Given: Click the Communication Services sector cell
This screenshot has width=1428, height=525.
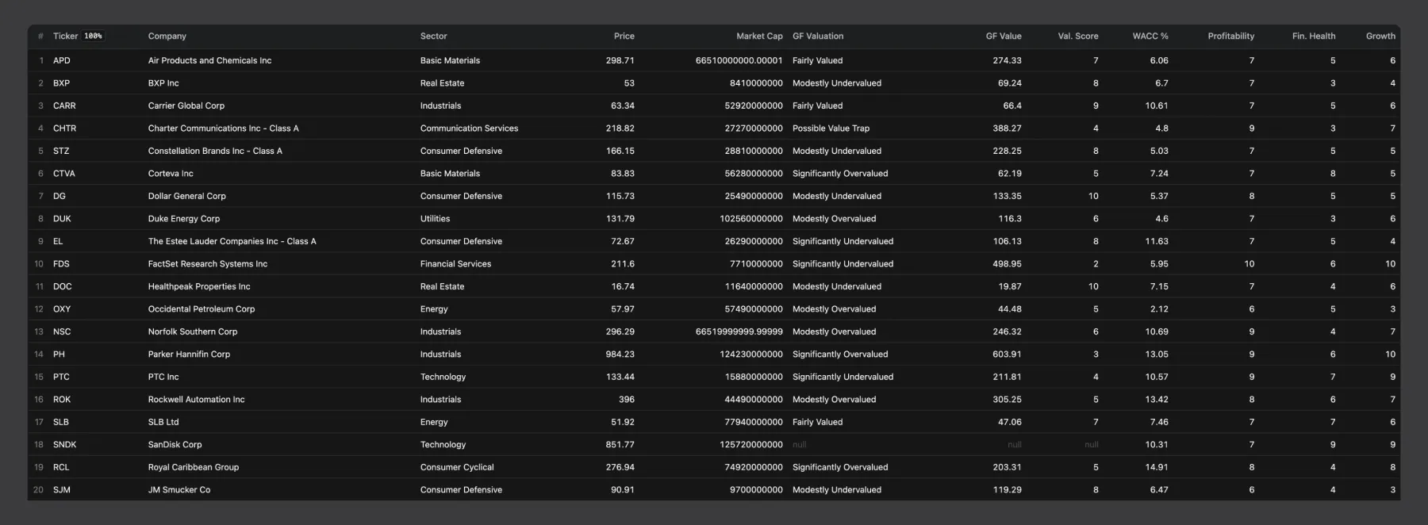Looking at the screenshot, I should pos(469,128).
